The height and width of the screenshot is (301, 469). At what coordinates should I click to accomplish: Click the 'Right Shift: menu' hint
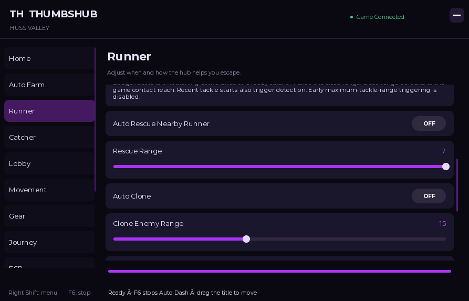33,293
